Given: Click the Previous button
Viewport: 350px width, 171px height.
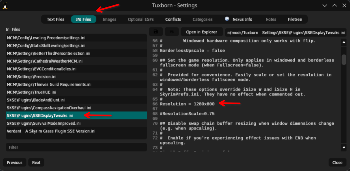Looking at the screenshot, I should point(15,163).
